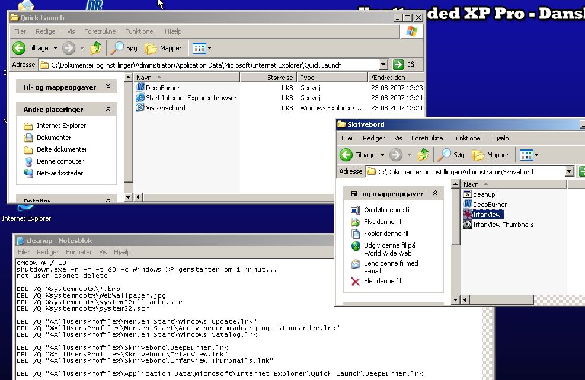Screen dimensions: 585x380
Task: Click Udgiv denne fil på World Wide Web
Action: pos(383,249)
